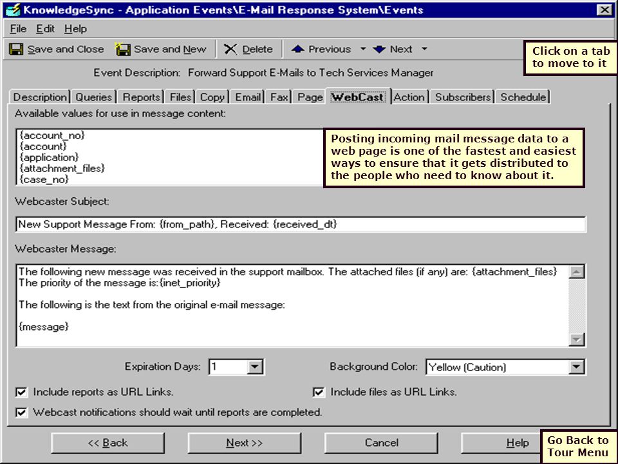Click the bottom Help button

(501, 443)
